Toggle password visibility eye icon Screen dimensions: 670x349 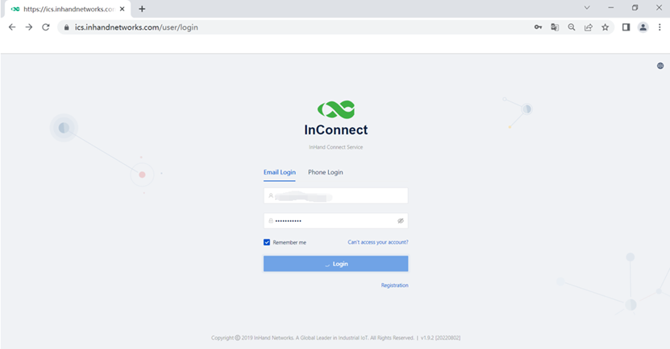[401, 220]
